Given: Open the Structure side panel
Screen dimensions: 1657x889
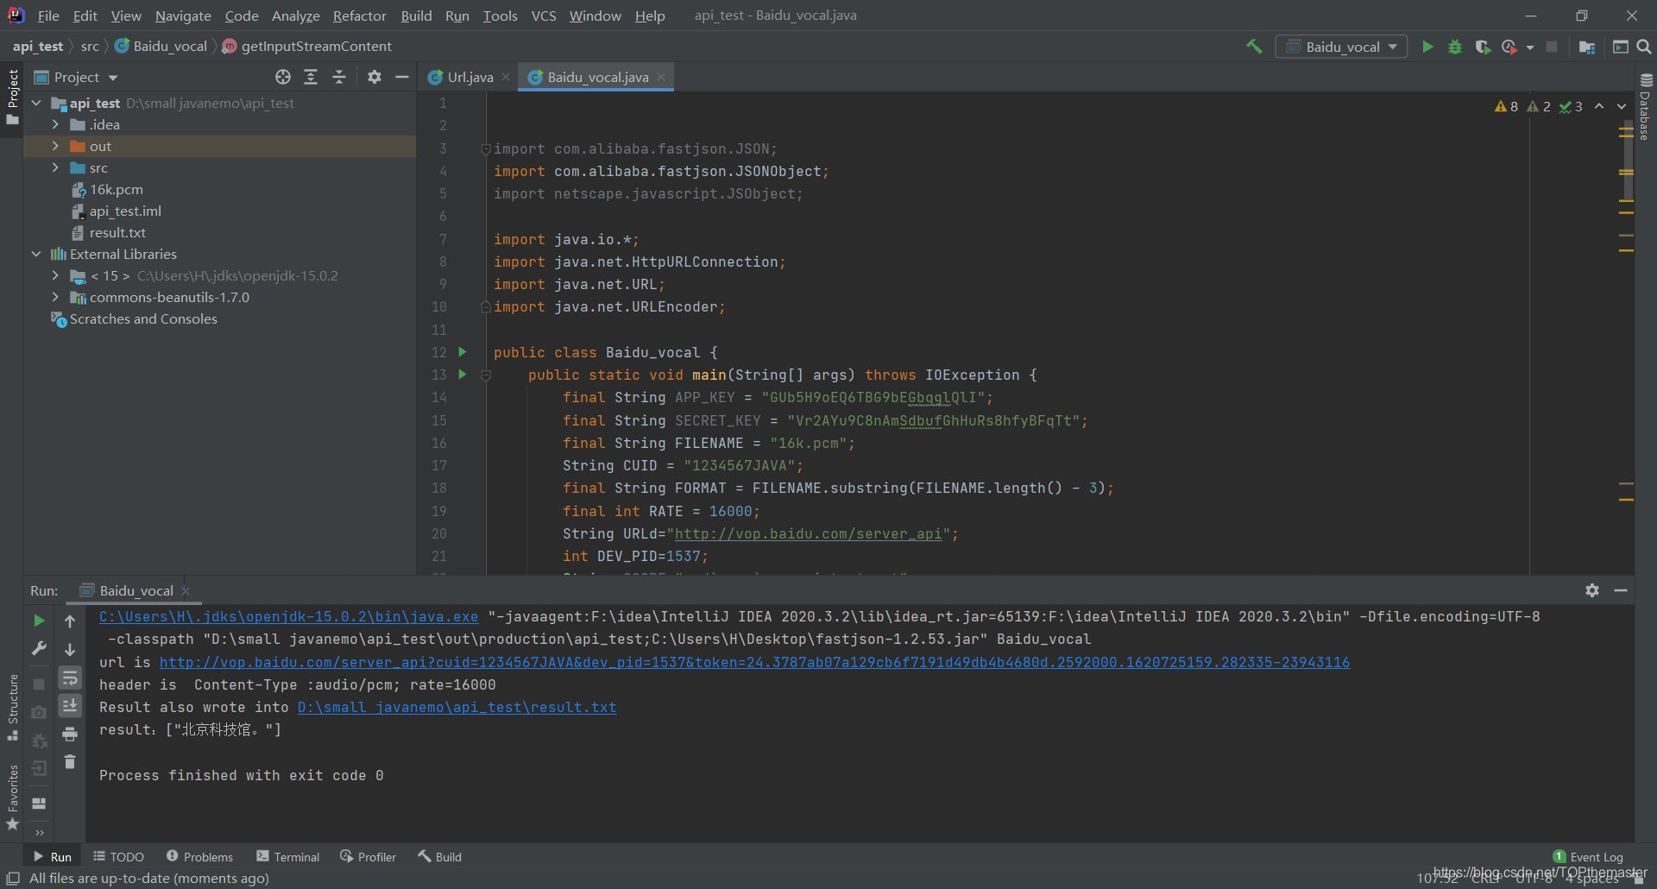Looking at the screenshot, I should [x=12, y=707].
